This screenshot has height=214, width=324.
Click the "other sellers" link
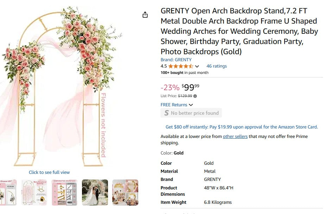235,136
